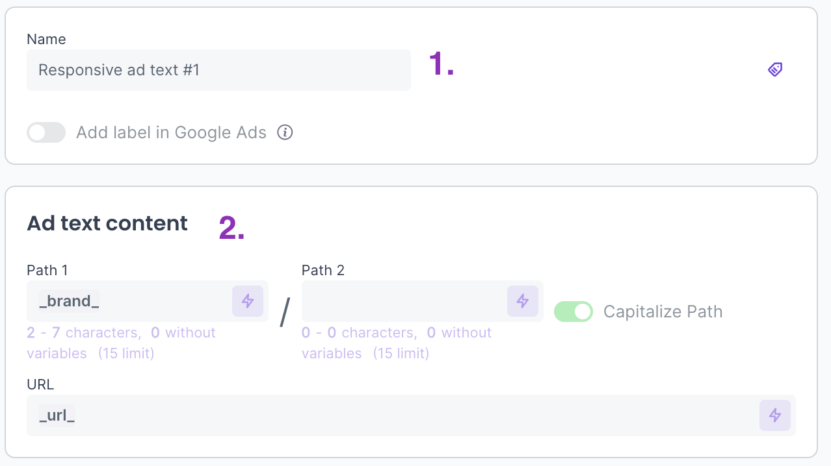Click the URL field label
831x466 pixels.
tap(40, 384)
